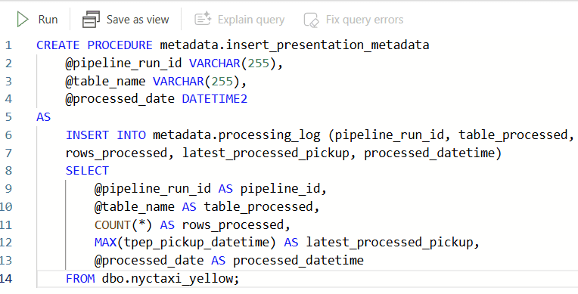Viewport: 578px width, 294px height.
Task: Click table_processed column on line 6
Action: (x=513, y=135)
